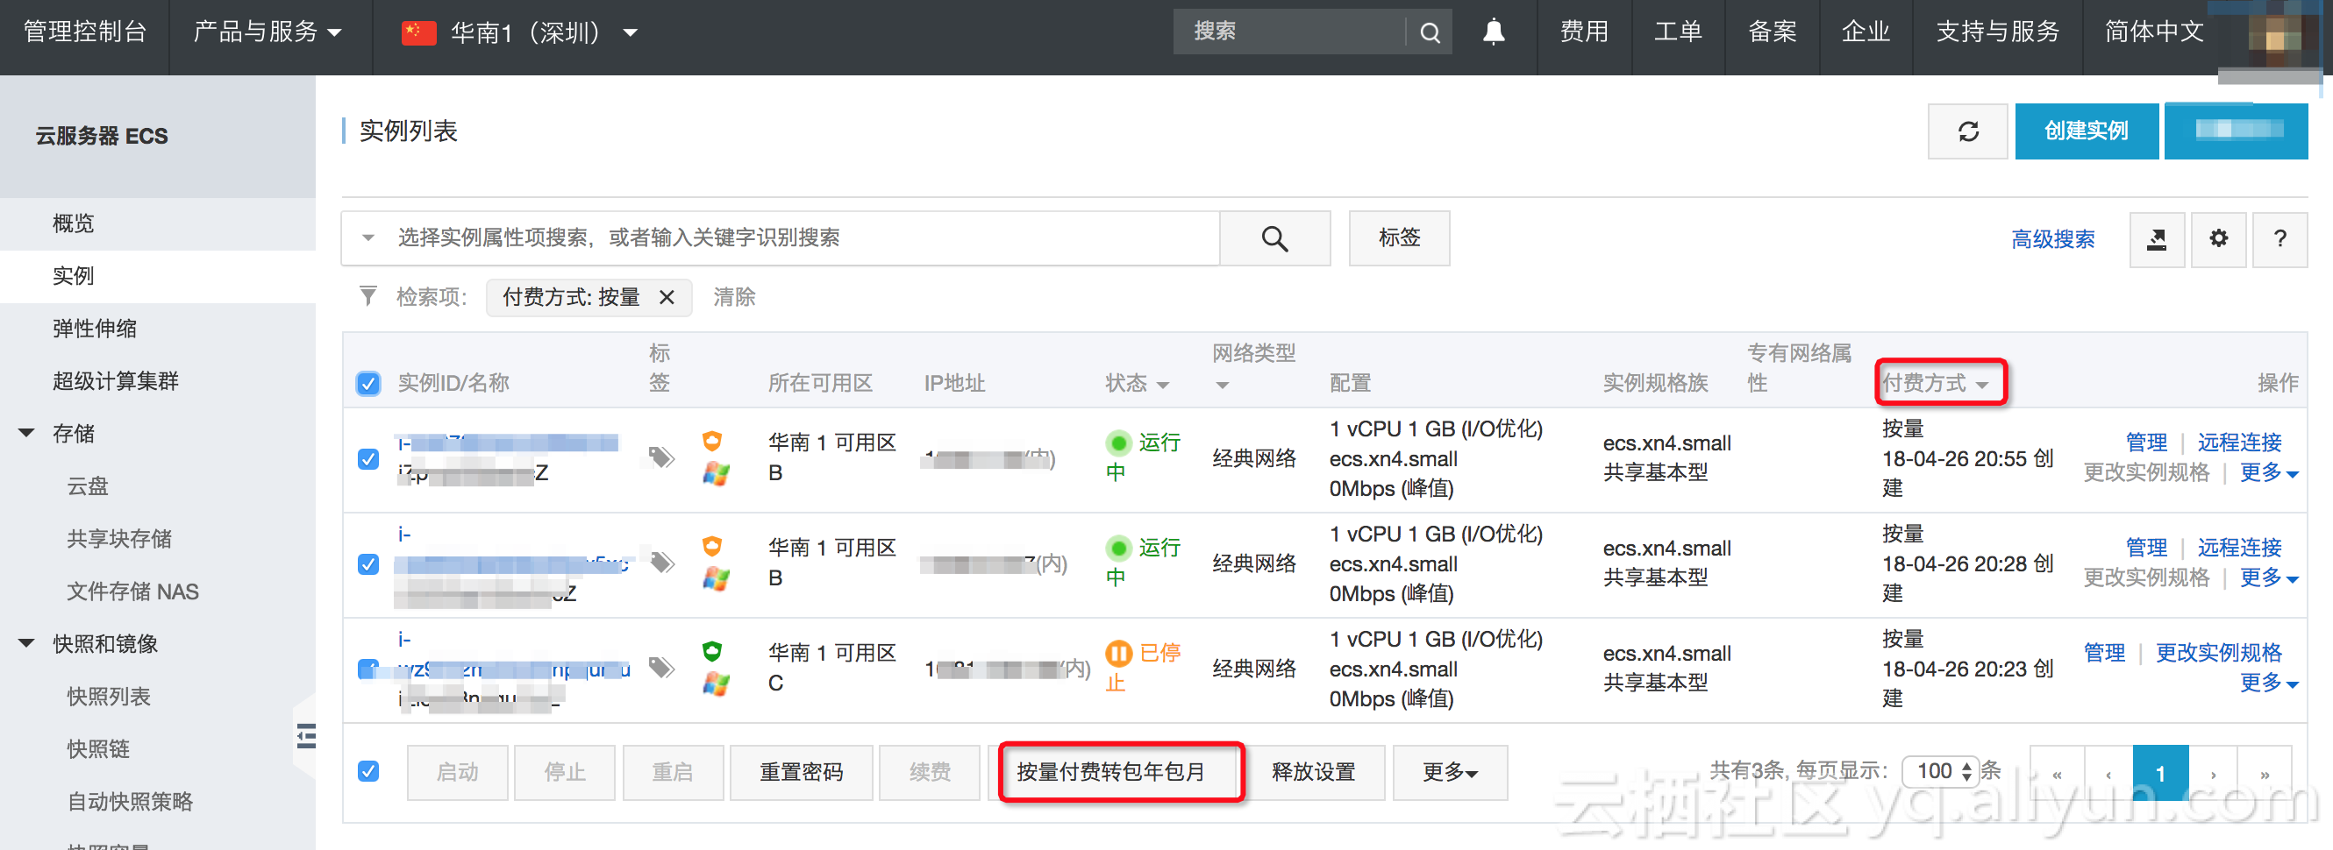This screenshot has height=850, width=2333.
Task: Open the 工单 top menu
Action: tap(1678, 32)
